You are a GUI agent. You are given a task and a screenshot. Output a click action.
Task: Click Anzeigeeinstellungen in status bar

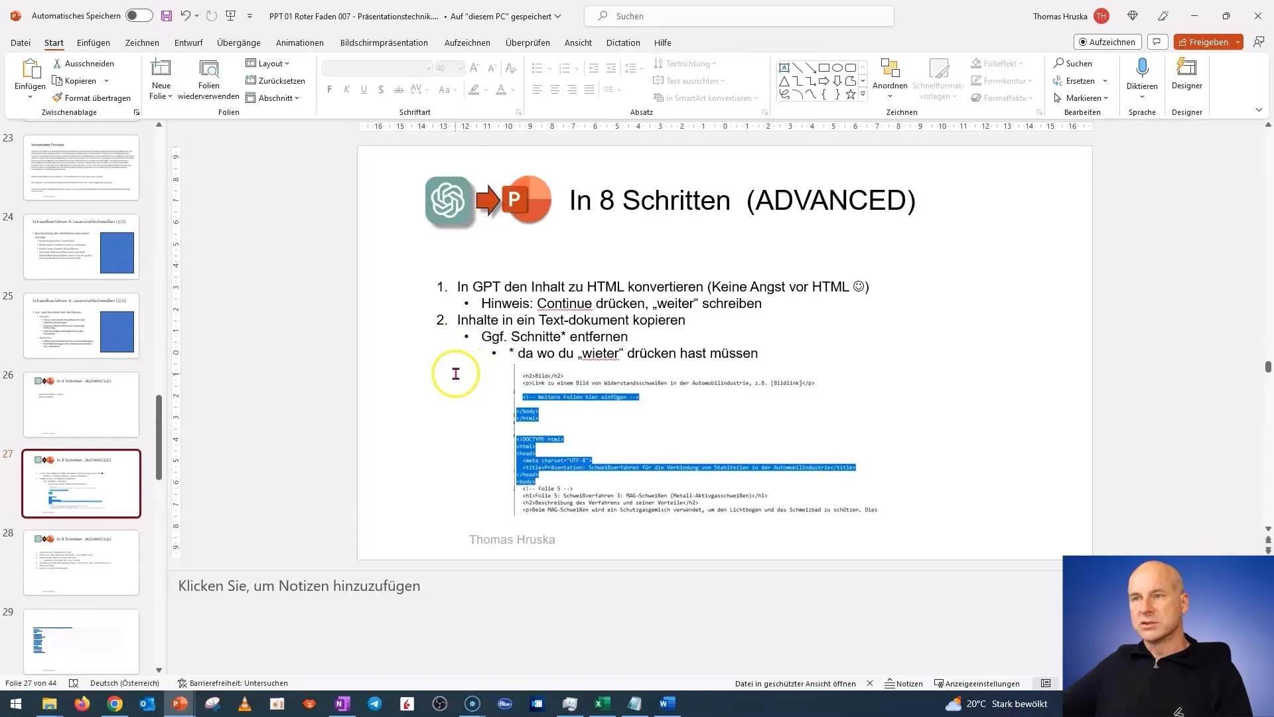[x=977, y=683]
